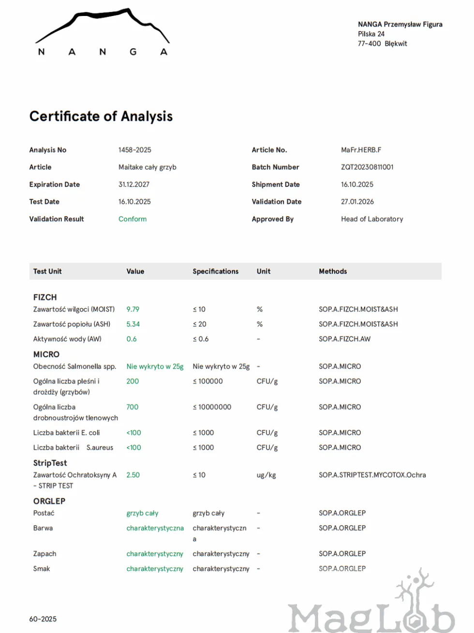The image size is (474, 633).
Task: Click the Article No. value MaFr.HERB.F
Action: pos(361,150)
